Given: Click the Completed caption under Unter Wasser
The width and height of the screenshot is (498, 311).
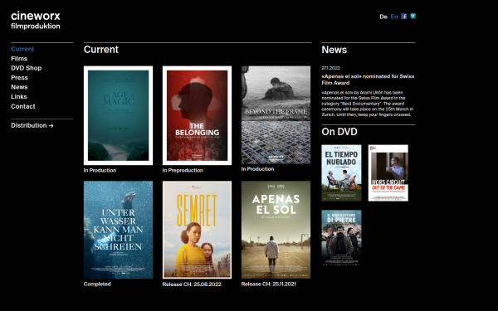Looking at the screenshot, I should 97,284.
